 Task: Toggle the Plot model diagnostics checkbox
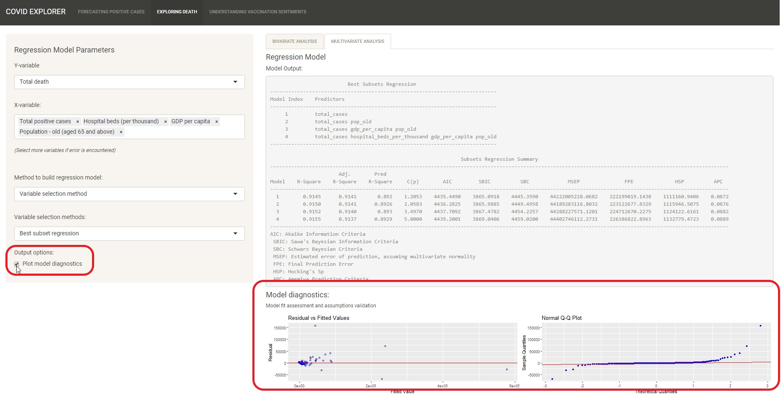pyautogui.click(x=17, y=264)
